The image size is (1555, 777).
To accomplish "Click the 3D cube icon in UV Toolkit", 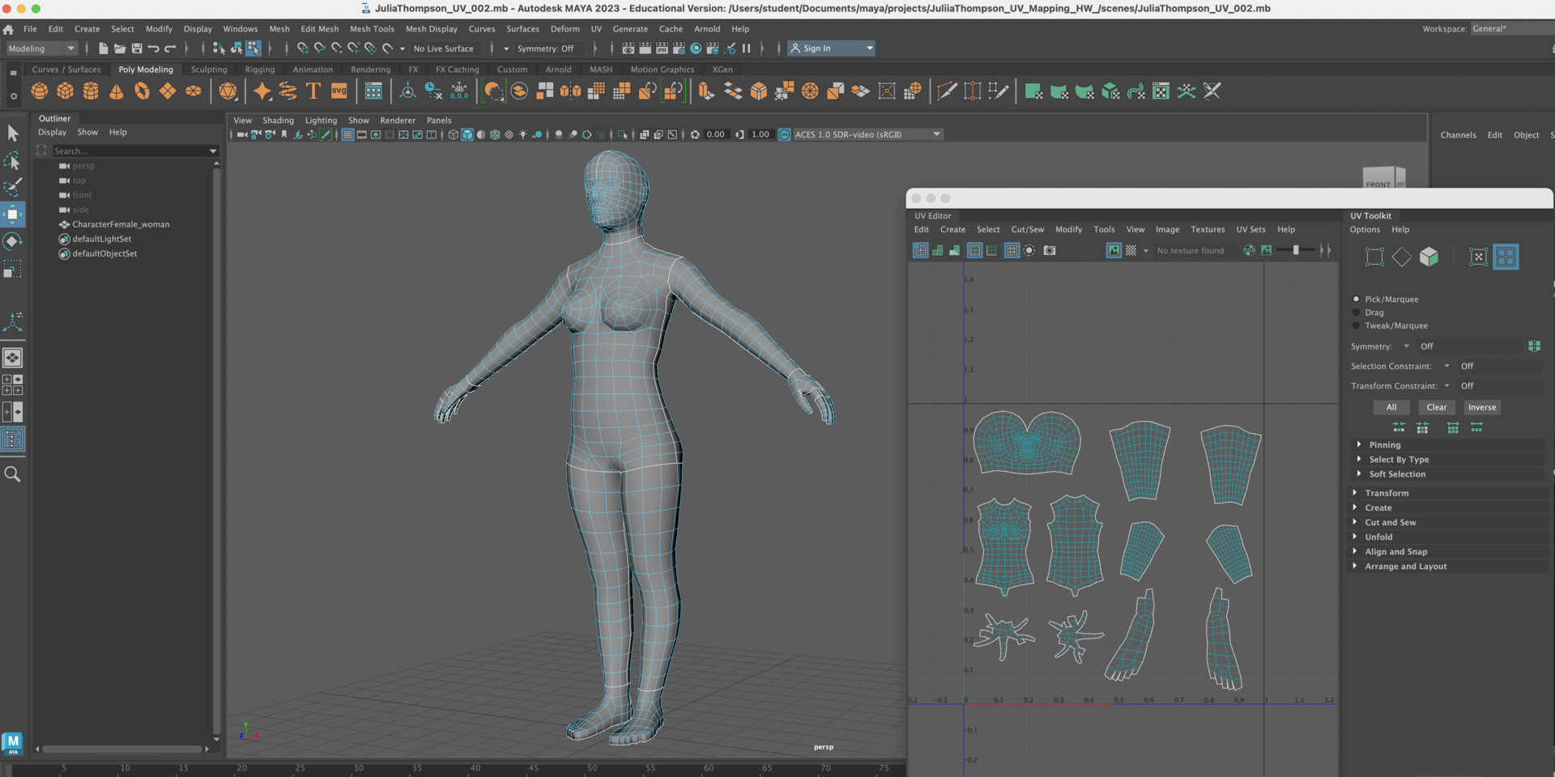I will (1429, 257).
